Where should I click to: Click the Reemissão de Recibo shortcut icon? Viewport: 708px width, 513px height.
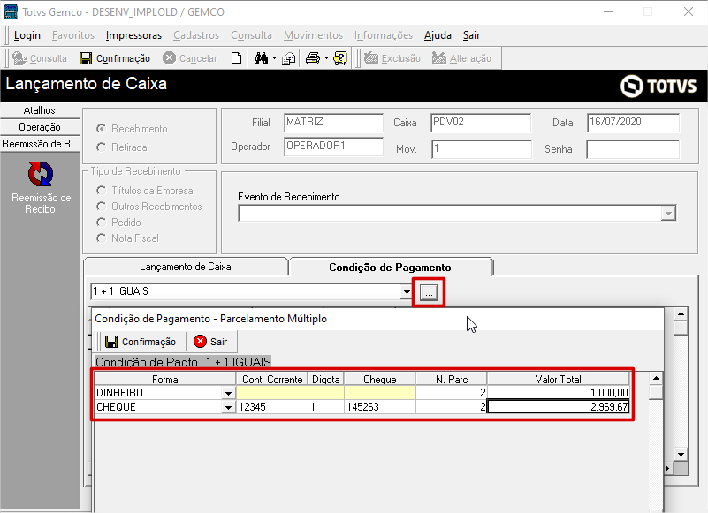point(41,174)
